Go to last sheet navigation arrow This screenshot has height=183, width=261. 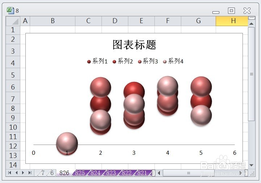pyautogui.click(x=30, y=173)
